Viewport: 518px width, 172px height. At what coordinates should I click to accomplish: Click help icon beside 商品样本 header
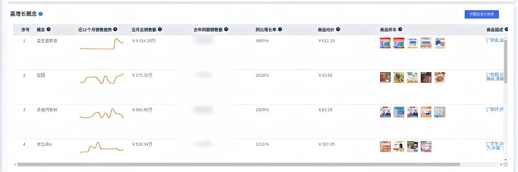click(400, 29)
